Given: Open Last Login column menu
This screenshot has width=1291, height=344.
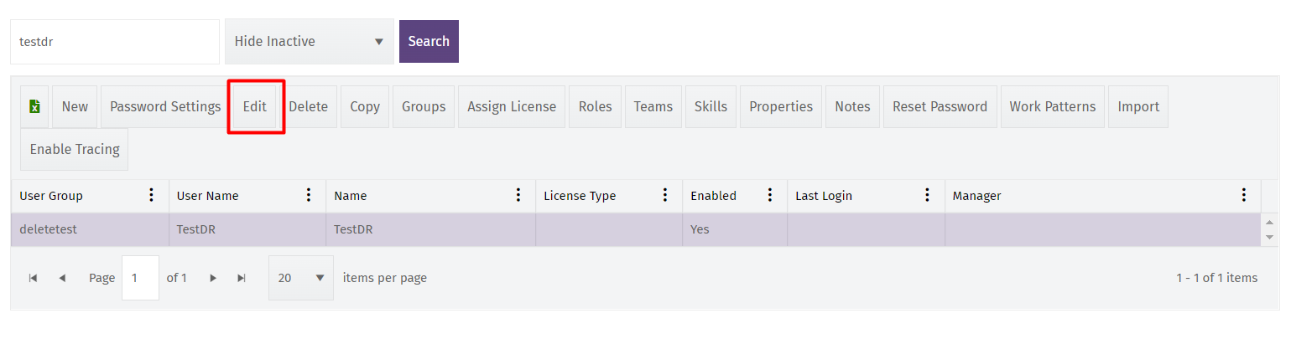Looking at the screenshot, I should pyautogui.click(x=927, y=195).
